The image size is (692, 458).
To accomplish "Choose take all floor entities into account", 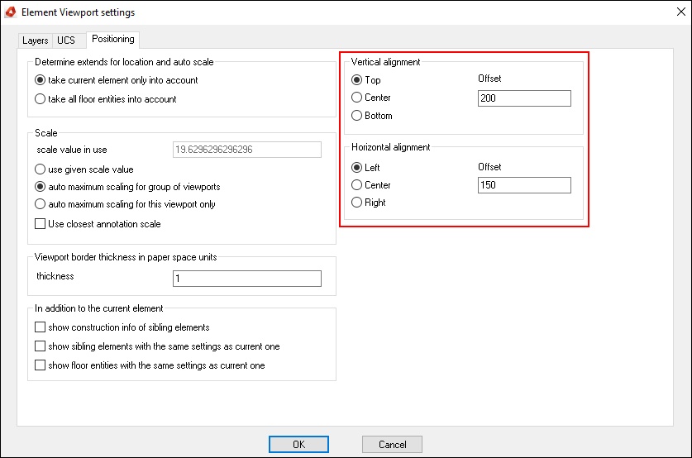I will tap(106, 99).
